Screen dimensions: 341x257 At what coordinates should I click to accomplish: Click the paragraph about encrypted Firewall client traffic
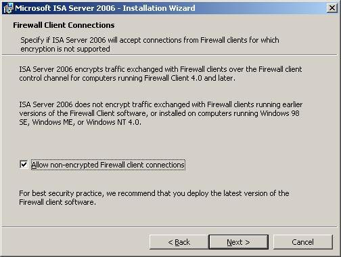point(160,73)
